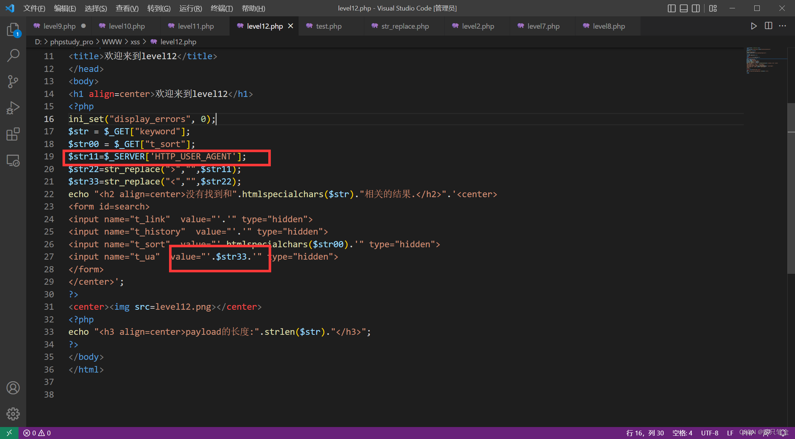Open the Explorer view in activity bar
795x439 pixels.
(13, 30)
